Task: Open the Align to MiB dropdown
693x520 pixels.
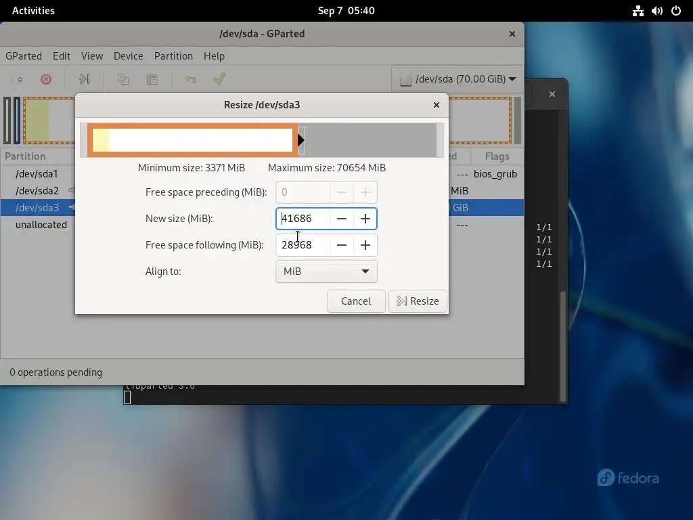Action: point(327,272)
